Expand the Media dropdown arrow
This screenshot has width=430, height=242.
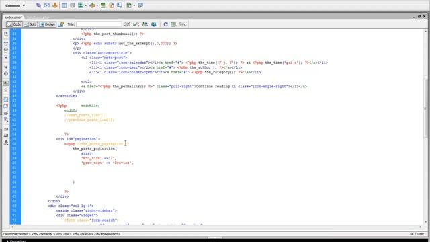pos(97,5)
